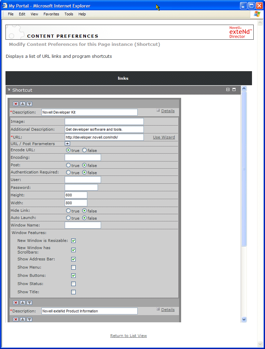Screen dimensions: 265x349
Task: Expand all items in Shortcut header
Action: [x=234, y=90]
